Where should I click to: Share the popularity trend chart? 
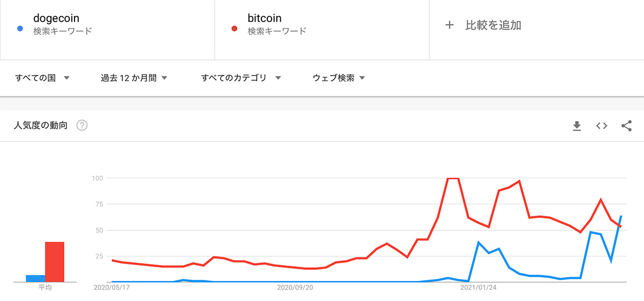click(626, 126)
